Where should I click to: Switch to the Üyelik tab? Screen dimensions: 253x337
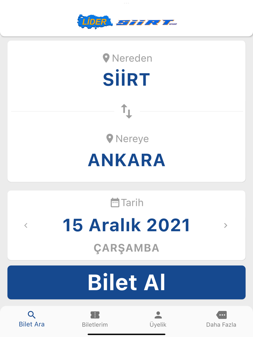pos(158,320)
